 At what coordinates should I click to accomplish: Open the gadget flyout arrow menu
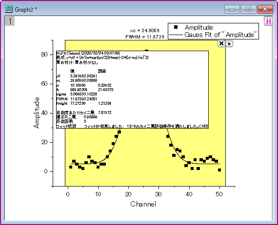coord(229,43)
